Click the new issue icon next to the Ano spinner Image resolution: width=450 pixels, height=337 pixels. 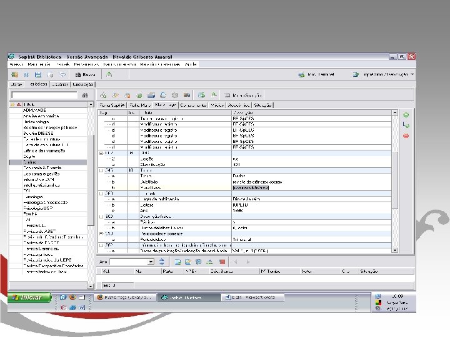click(x=177, y=261)
